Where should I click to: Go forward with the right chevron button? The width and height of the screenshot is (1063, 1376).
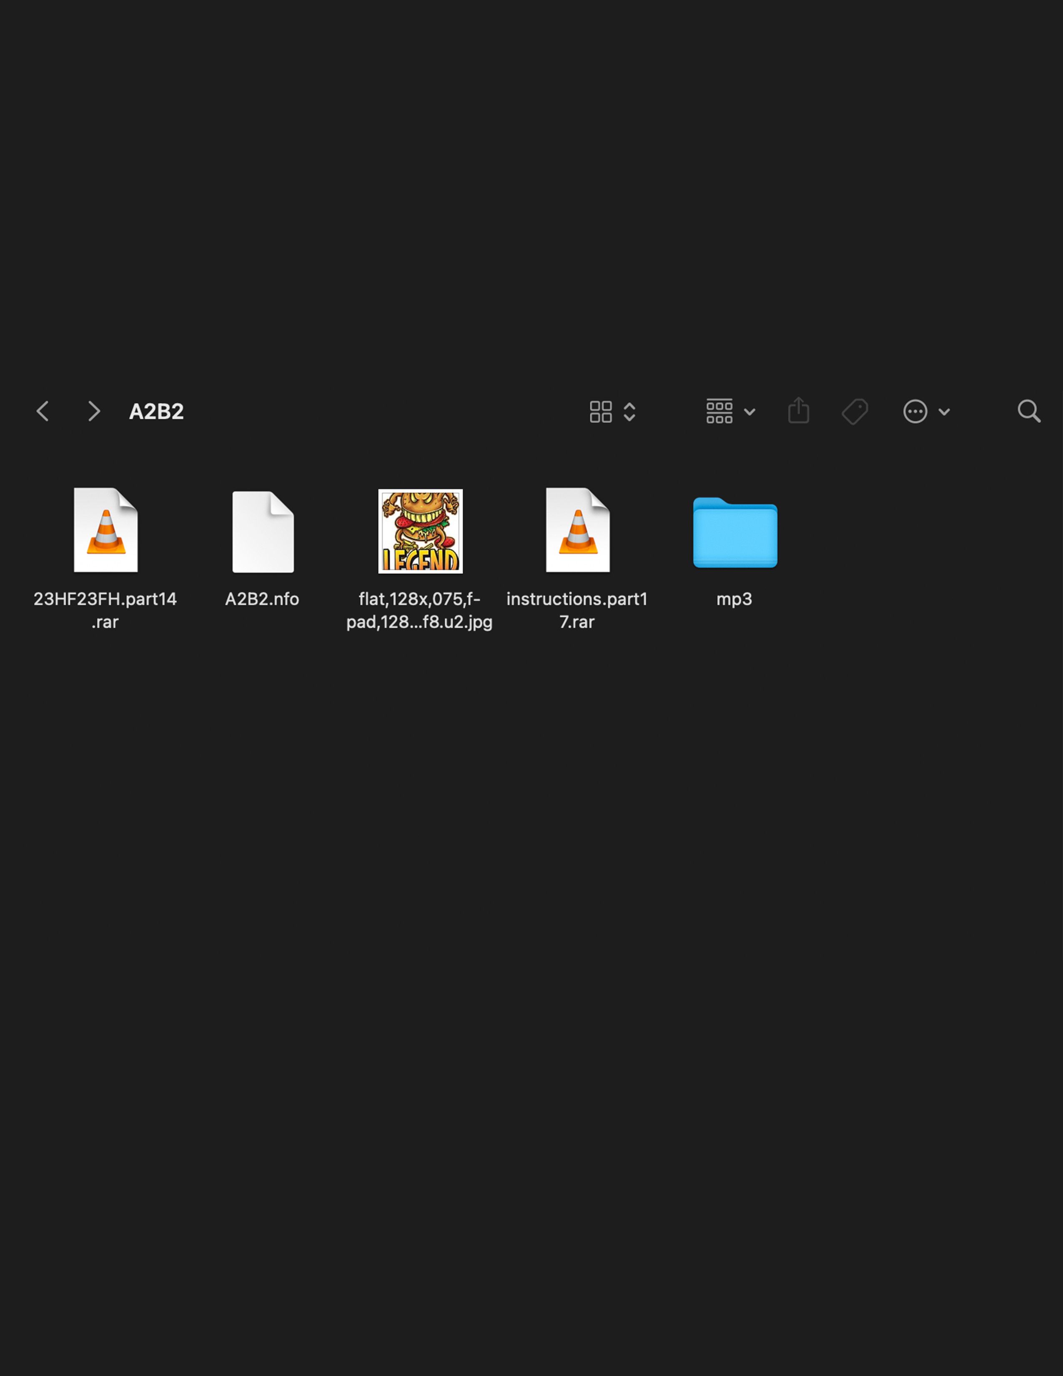point(94,411)
